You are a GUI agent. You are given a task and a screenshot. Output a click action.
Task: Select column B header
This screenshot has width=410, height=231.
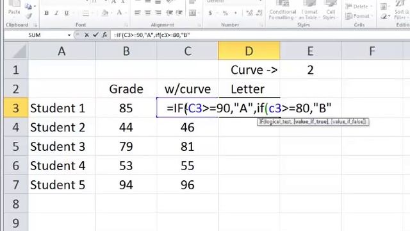point(126,51)
